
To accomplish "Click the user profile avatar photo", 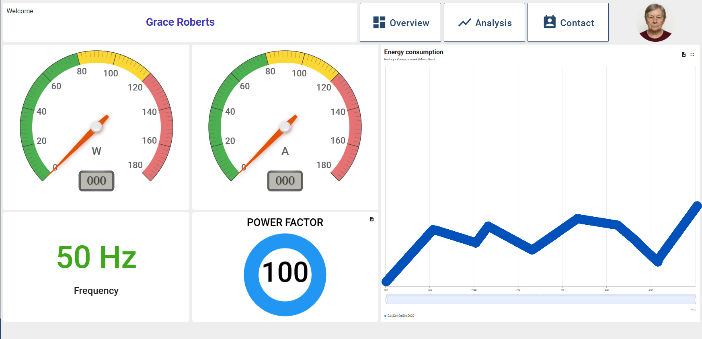I will pyautogui.click(x=655, y=23).
